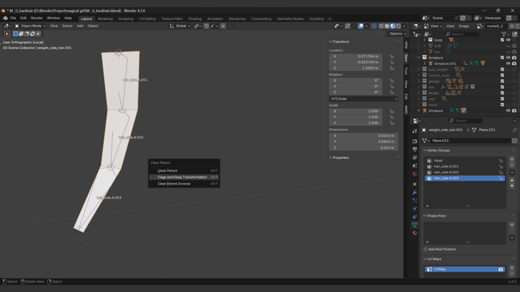This screenshot has width=520, height=292.
Task: Uncheck the garage collection exclude checkbox
Action: (502, 81)
